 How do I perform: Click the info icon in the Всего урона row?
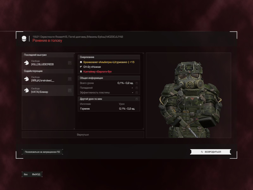137,83
